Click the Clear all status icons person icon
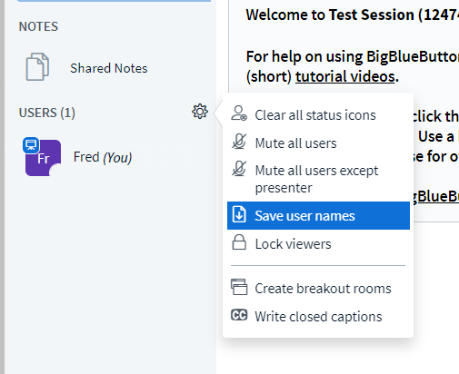Image resolution: width=459 pixels, height=374 pixels. [x=239, y=113]
